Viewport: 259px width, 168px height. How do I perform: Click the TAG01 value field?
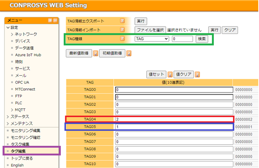coord(174,97)
